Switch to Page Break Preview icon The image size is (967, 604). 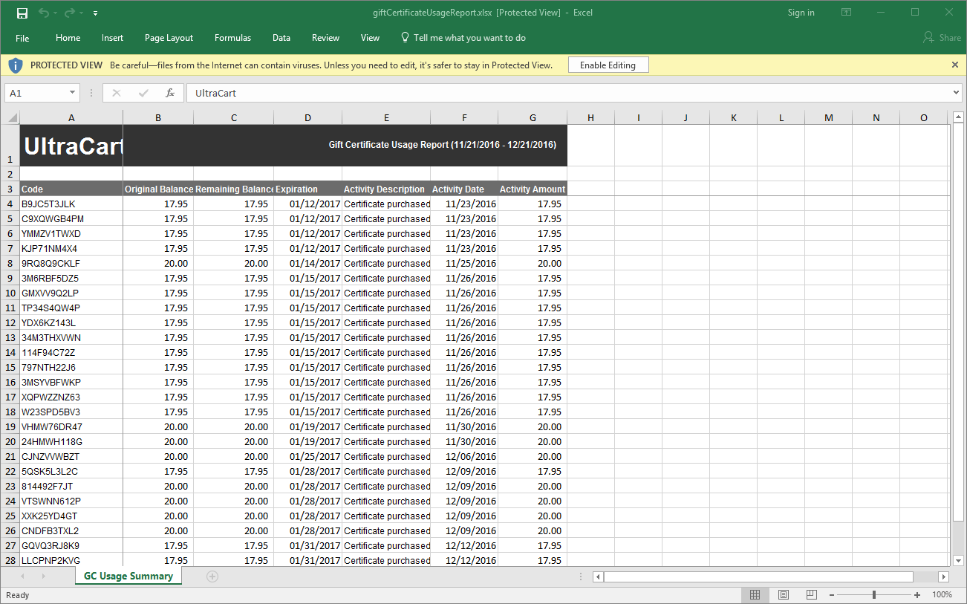811,595
